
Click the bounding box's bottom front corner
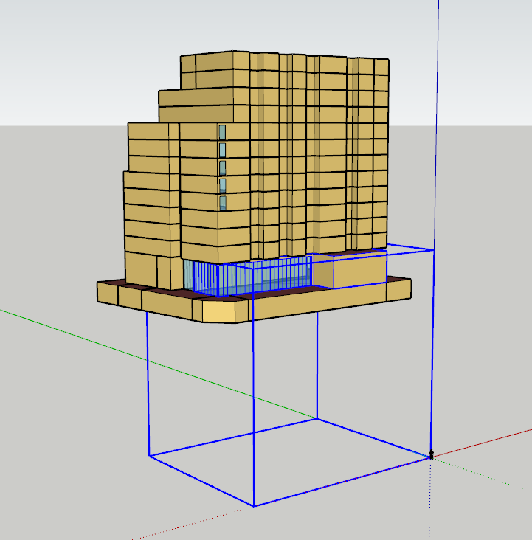pyautogui.click(x=254, y=506)
